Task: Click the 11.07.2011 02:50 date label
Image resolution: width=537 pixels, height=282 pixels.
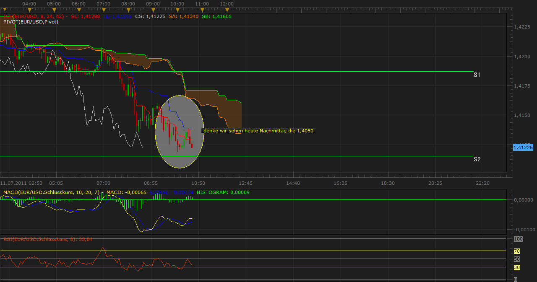Action: pyautogui.click(x=21, y=183)
